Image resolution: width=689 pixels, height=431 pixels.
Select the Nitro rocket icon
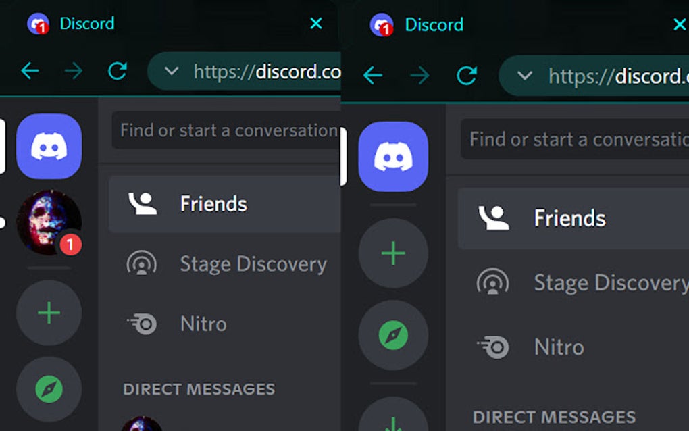[143, 324]
